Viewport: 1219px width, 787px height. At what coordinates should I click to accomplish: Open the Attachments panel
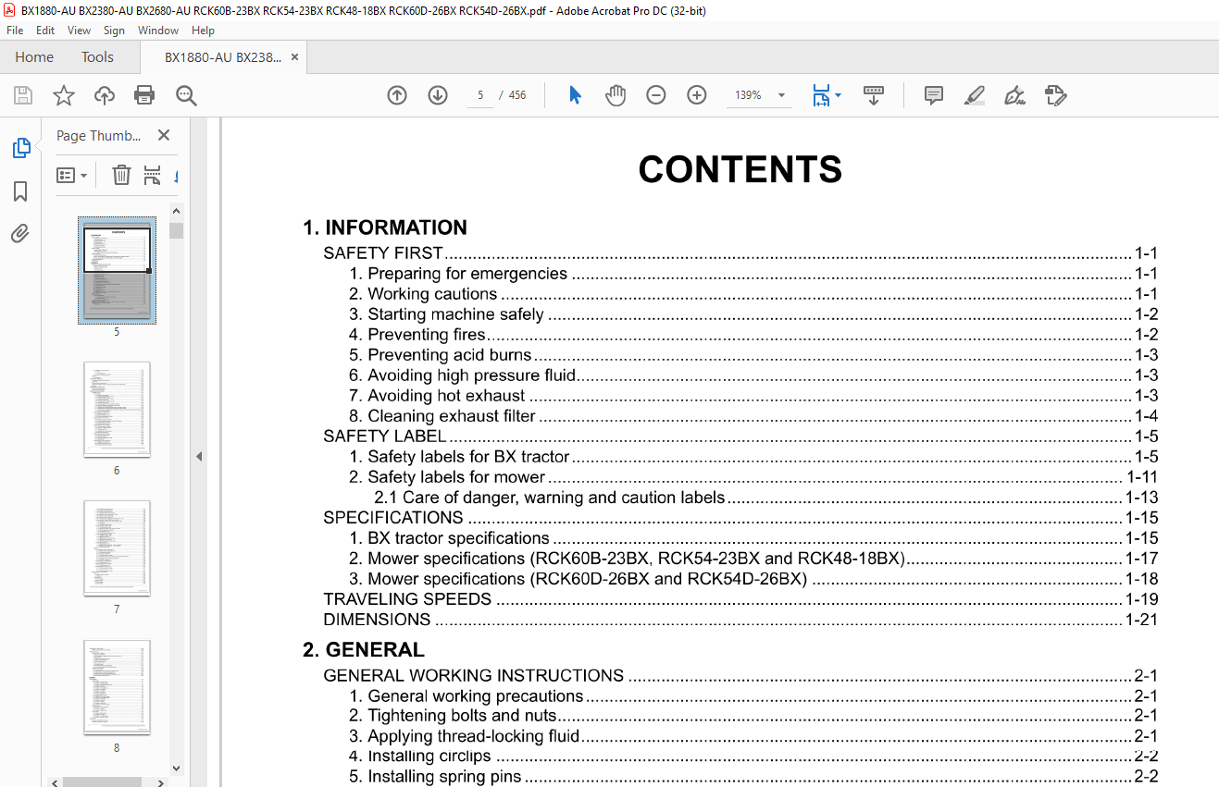click(20, 233)
